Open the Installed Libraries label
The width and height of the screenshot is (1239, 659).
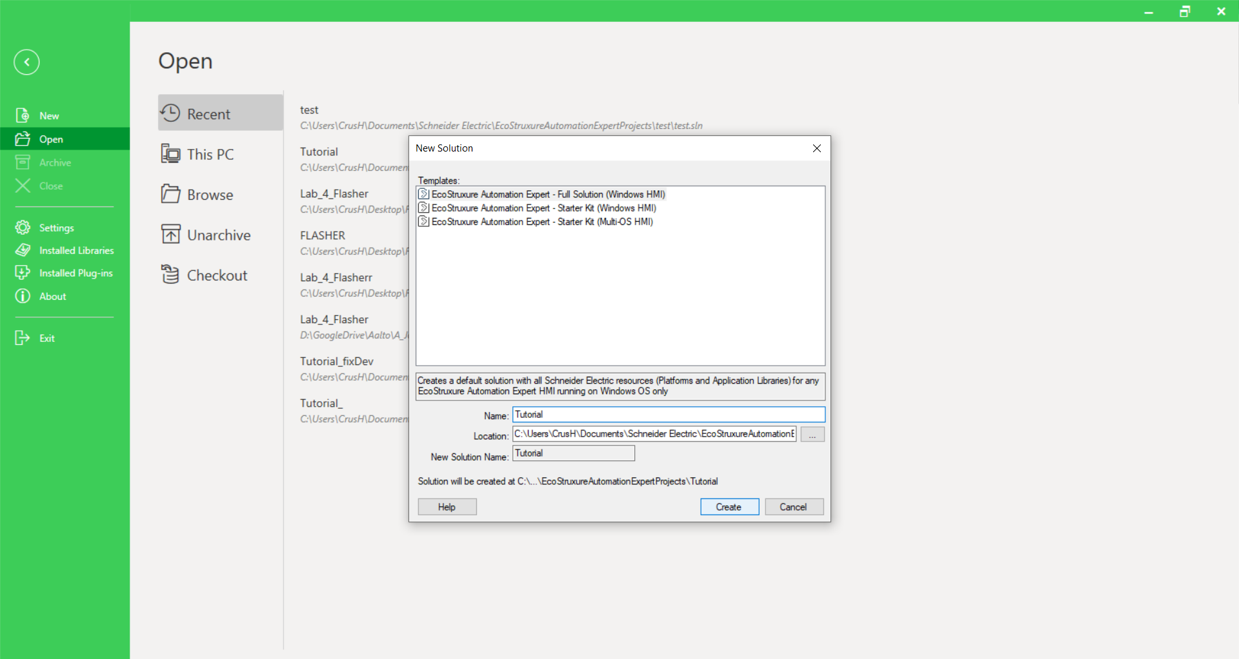click(76, 250)
